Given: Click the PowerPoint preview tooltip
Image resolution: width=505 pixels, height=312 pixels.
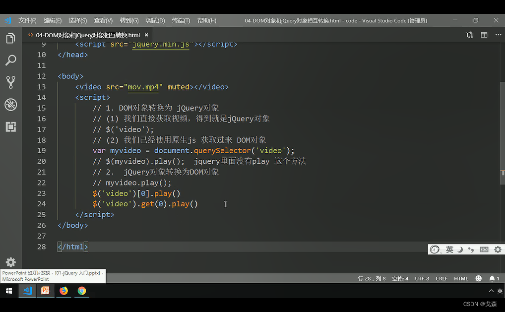Looking at the screenshot, I should [53, 276].
